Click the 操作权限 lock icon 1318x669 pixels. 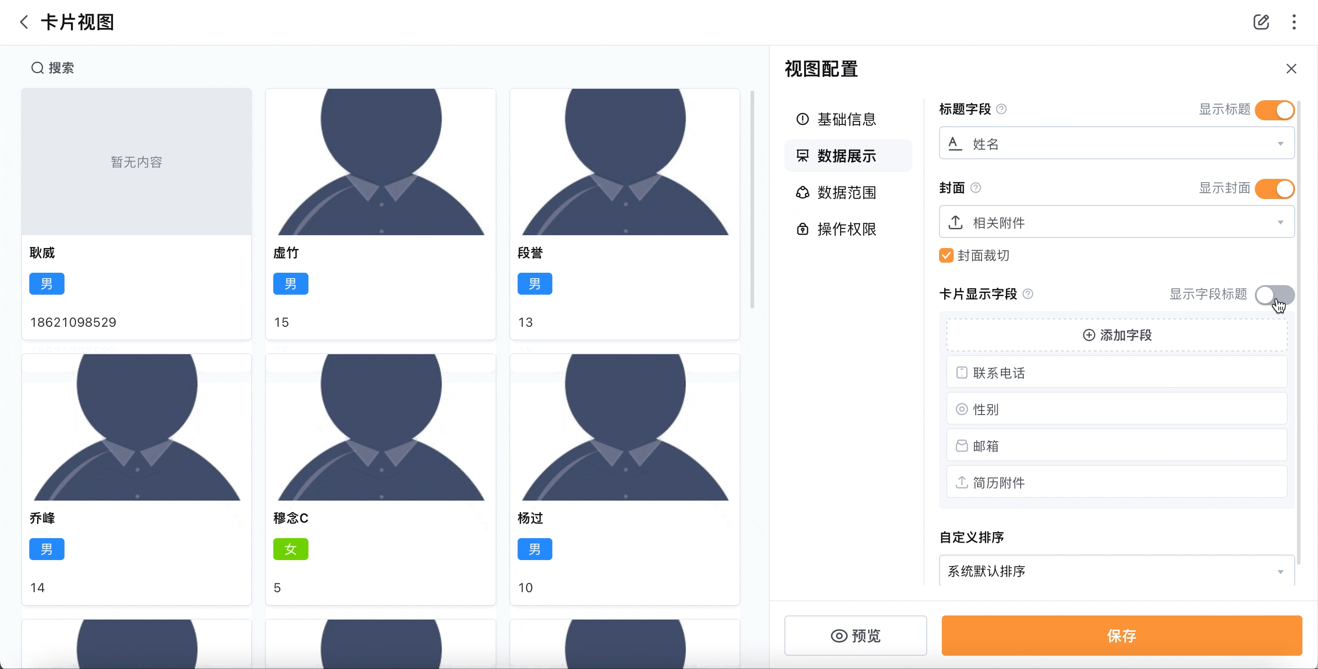pos(802,229)
